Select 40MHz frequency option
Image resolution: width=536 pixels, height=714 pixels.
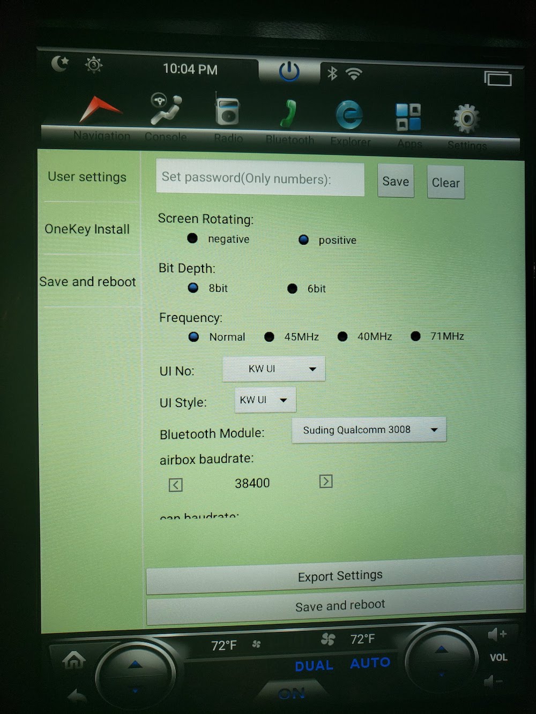[343, 336]
